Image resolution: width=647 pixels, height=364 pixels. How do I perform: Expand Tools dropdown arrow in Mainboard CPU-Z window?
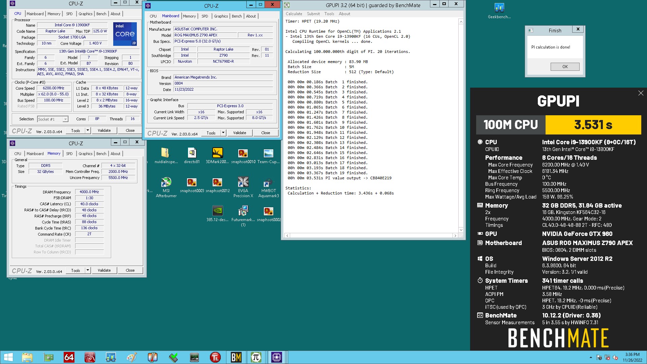coord(223,133)
